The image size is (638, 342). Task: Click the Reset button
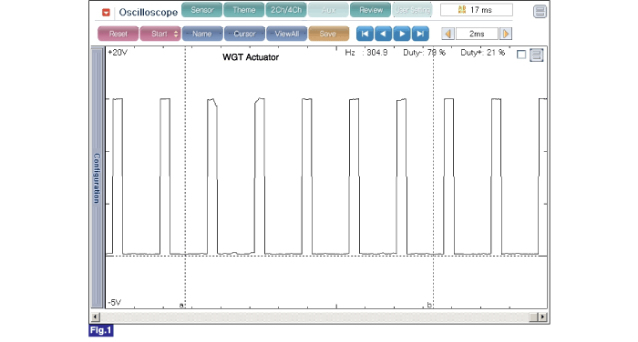click(x=118, y=34)
